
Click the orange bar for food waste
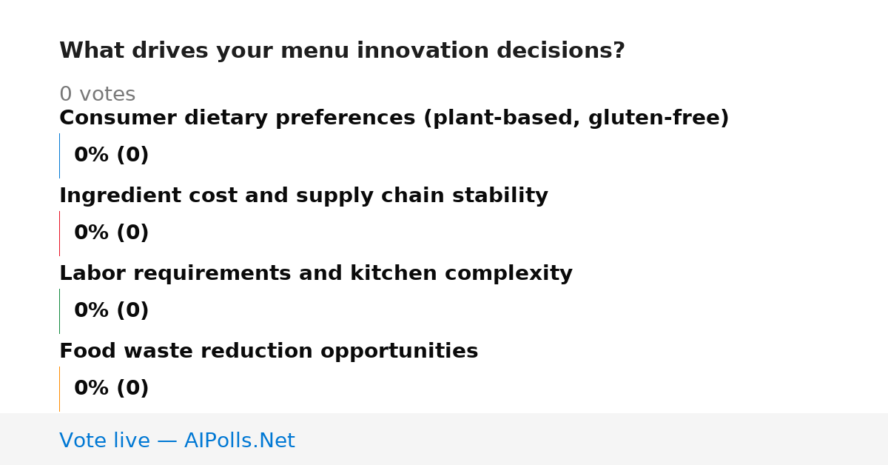(x=59, y=389)
